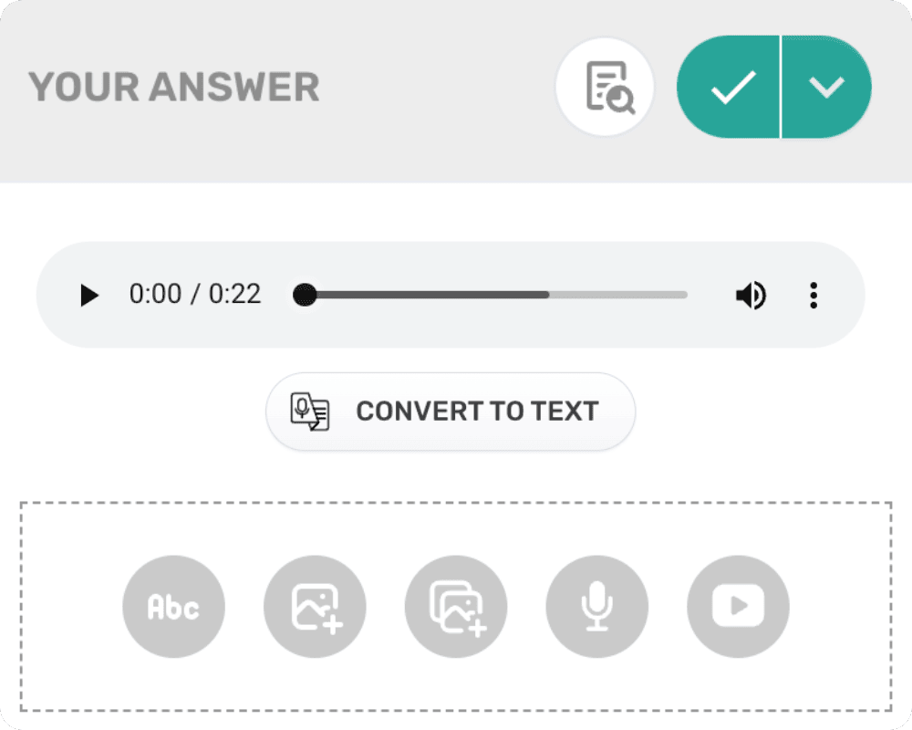Screen dimensions: 912x730
Task: Choose the add multiple images icon
Action: coord(456,607)
